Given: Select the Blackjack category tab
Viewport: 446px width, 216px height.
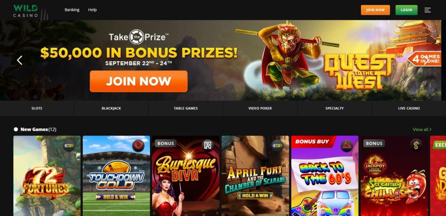Looking at the screenshot, I should [x=111, y=108].
